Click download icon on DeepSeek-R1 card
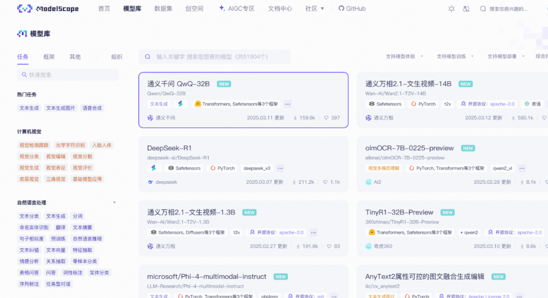548x298 pixels. click(x=294, y=182)
